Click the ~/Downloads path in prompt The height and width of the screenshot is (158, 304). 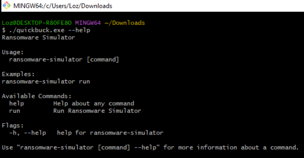point(125,23)
